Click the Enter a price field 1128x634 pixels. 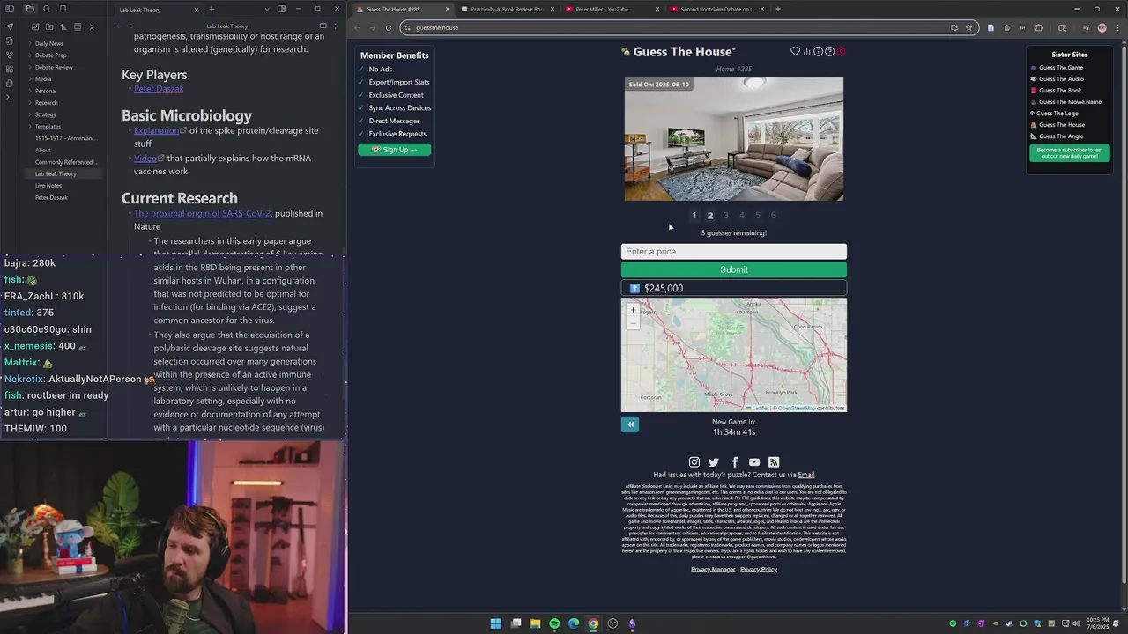tap(733, 252)
